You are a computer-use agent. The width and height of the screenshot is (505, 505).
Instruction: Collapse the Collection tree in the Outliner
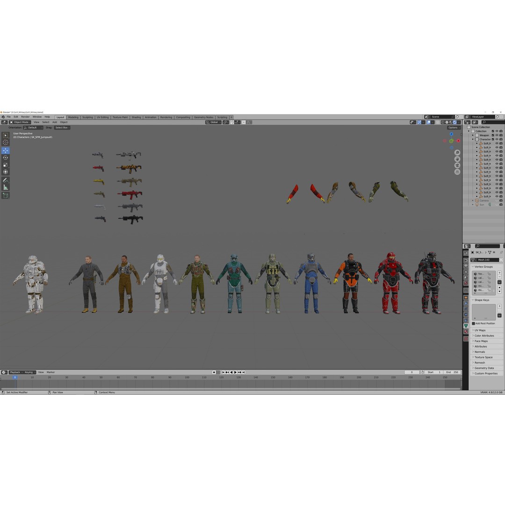coord(469,131)
